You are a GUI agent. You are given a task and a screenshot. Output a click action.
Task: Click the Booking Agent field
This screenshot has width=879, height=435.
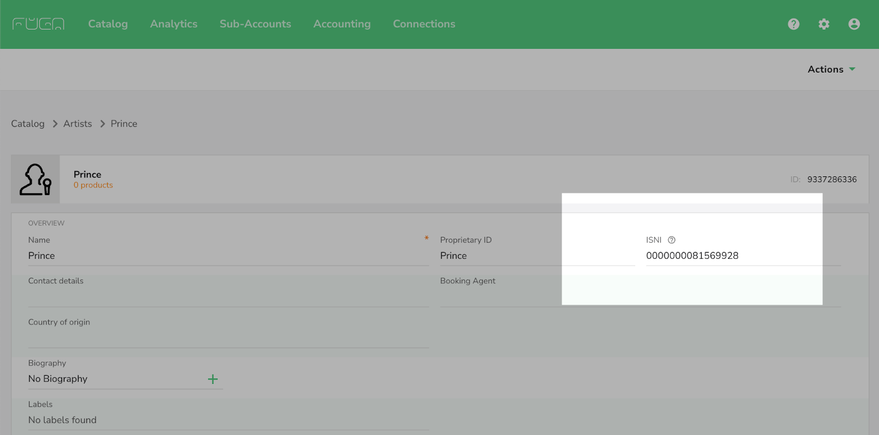(x=641, y=297)
